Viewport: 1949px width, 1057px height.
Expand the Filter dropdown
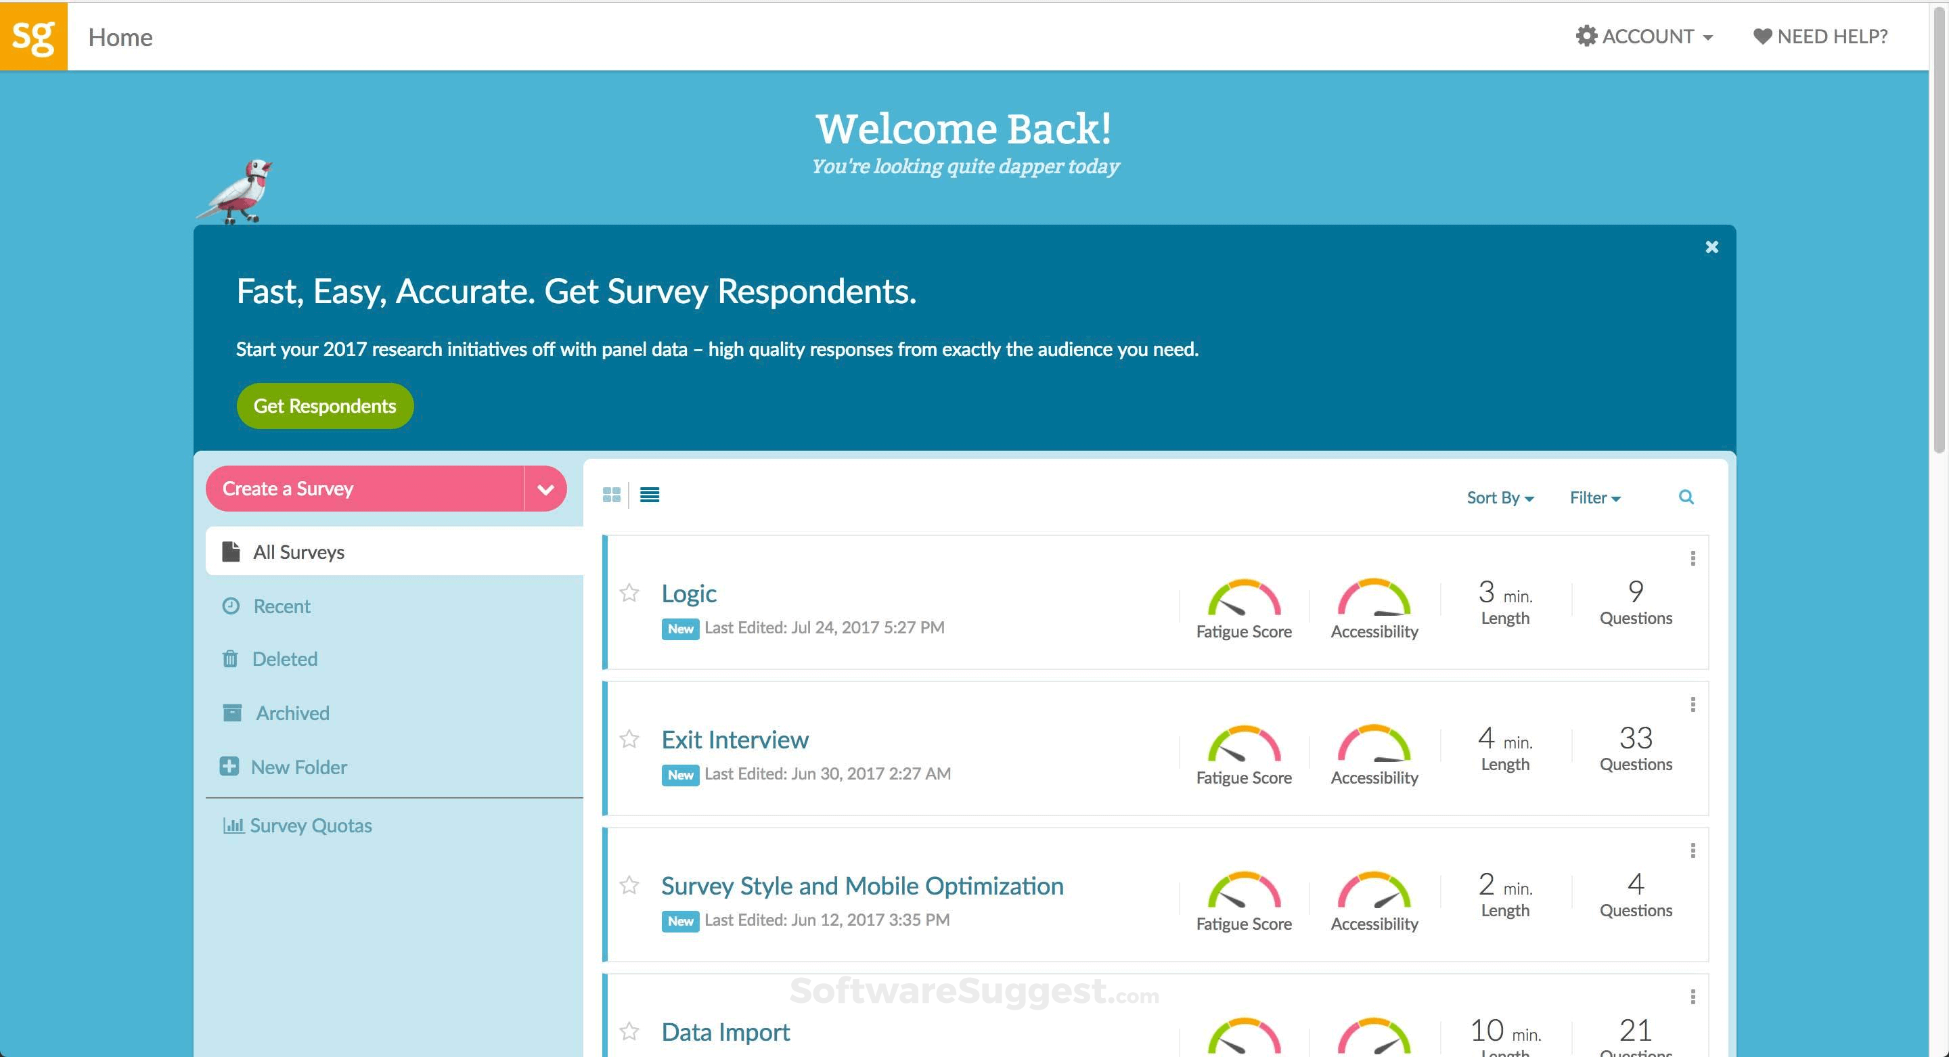point(1594,497)
